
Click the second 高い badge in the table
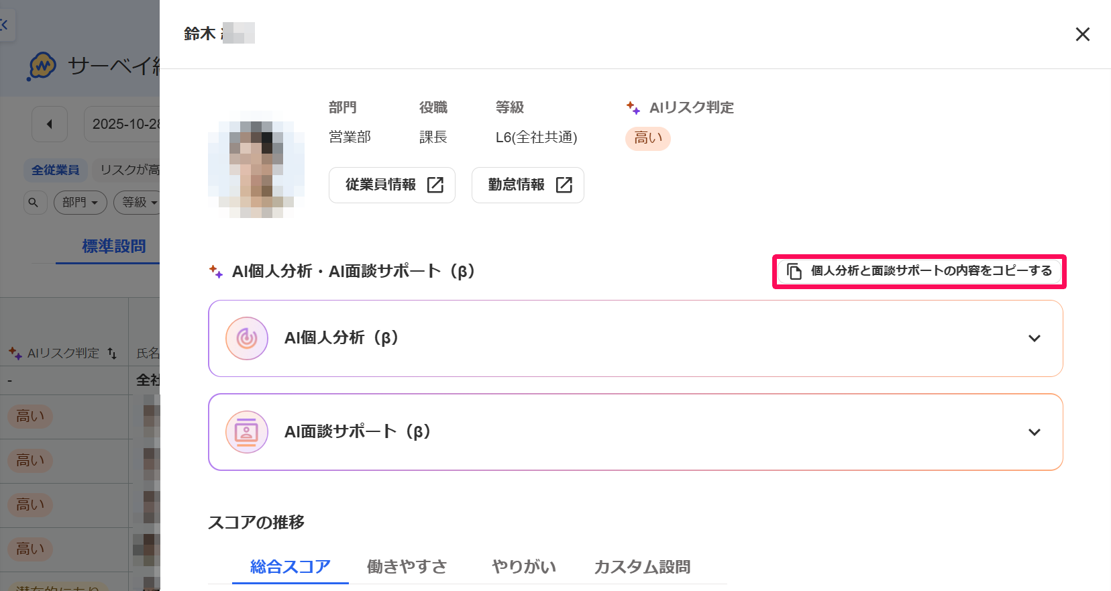(30, 461)
